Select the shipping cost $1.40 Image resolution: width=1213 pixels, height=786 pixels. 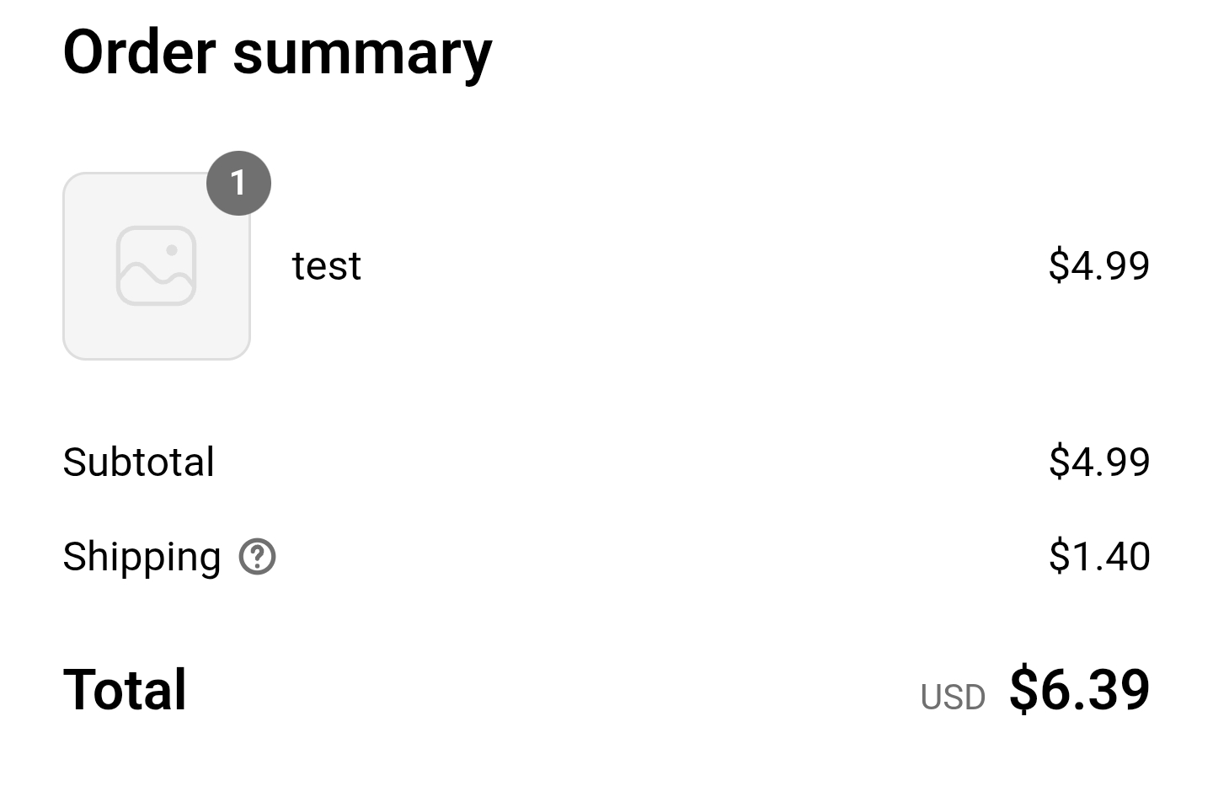point(1098,557)
